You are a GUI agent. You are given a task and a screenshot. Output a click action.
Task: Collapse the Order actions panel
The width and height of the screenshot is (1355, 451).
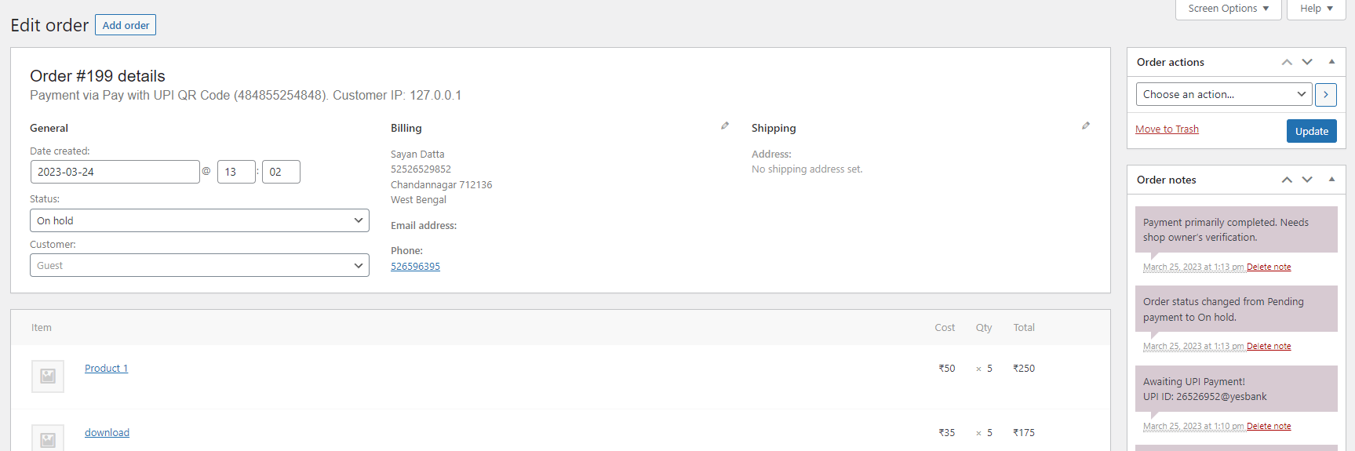coord(1331,62)
